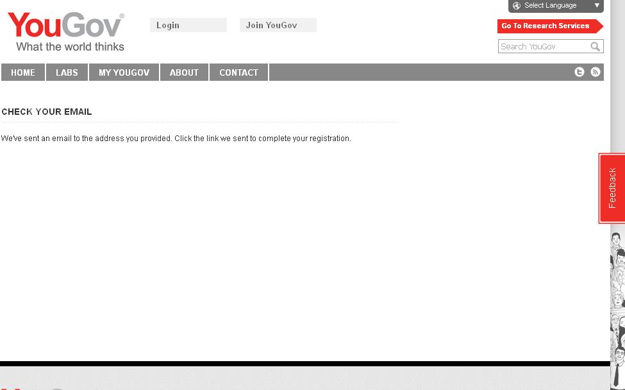The height and width of the screenshot is (390, 625).
Task: Open the LABS menu item
Action: (x=67, y=72)
